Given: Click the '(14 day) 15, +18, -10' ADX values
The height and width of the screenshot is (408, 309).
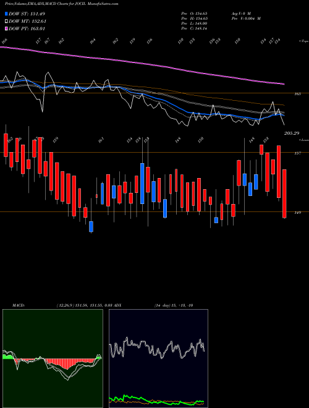Looking at the screenshot, I should point(174,305).
